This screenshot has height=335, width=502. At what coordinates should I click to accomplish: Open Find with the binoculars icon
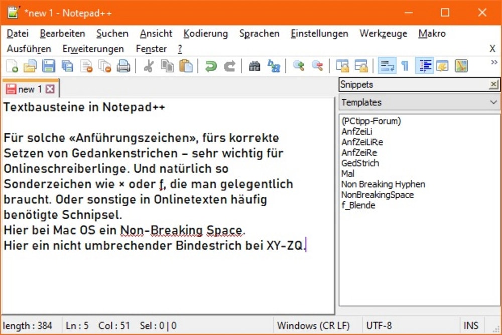click(255, 66)
